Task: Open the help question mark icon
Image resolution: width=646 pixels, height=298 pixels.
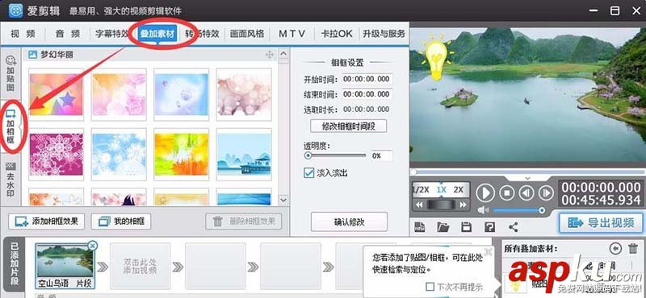Action: (489, 226)
